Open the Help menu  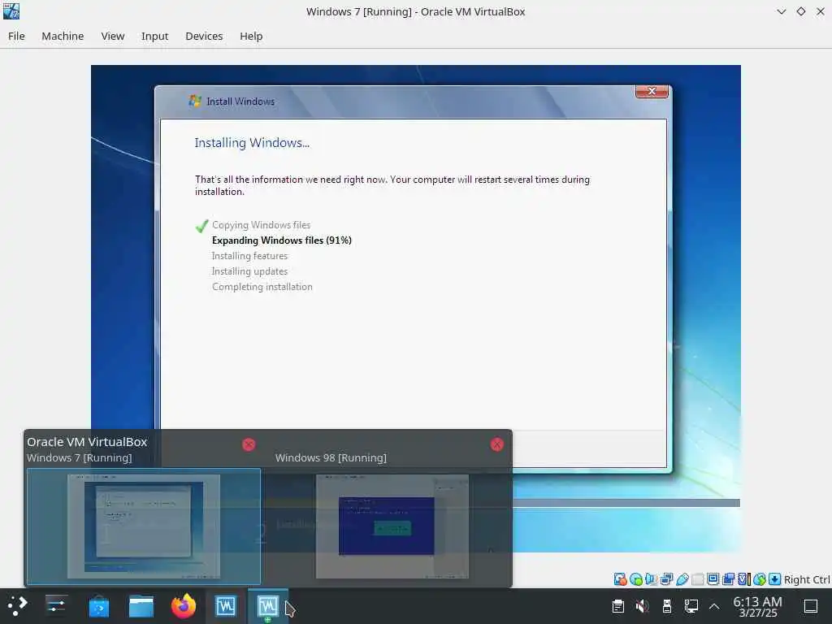coord(251,36)
